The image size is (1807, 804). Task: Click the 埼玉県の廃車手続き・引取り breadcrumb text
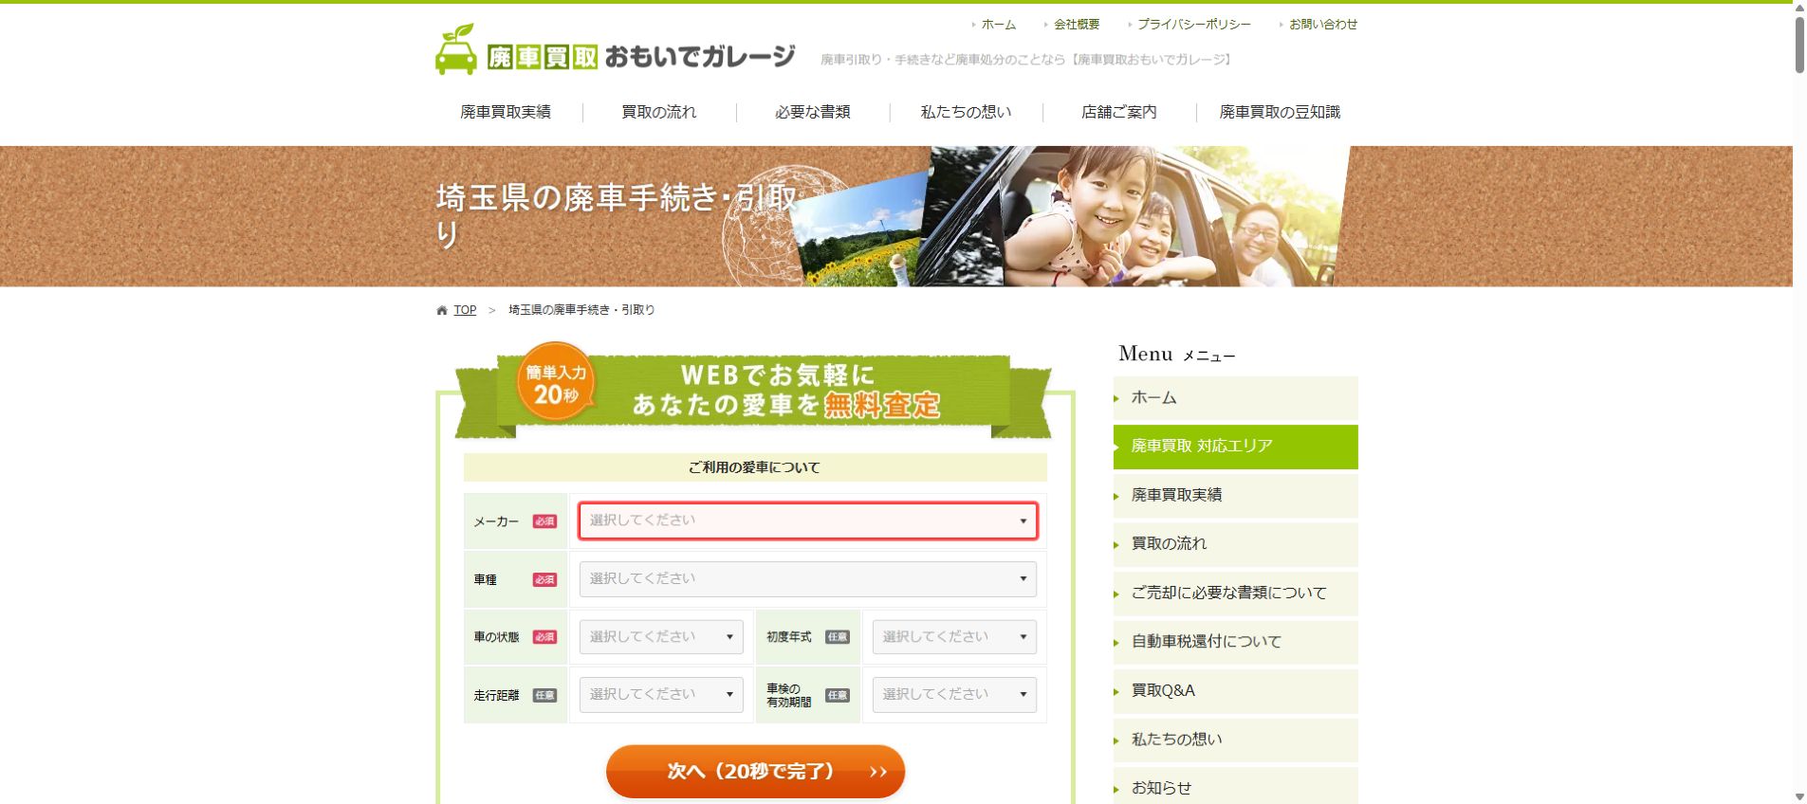click(581, 310)
